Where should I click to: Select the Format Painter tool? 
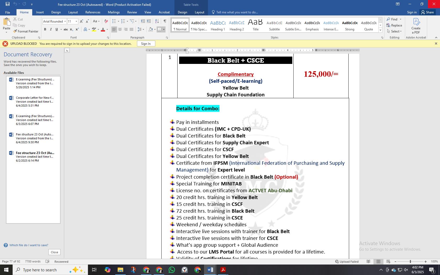pyautogui.click(x=26, y=31)
